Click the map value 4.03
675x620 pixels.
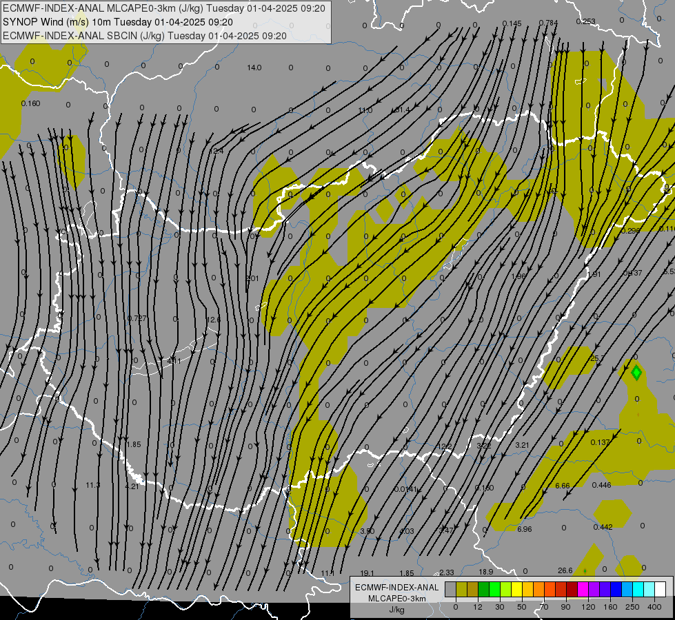click(406, 531)
